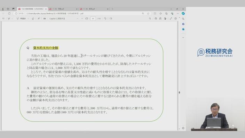Save the PDF document
Image resolution: width=245 pixels, height=138 pixels.
(160, 18)
